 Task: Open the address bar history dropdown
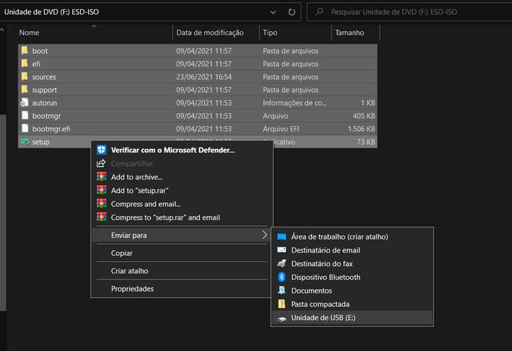pos(273,13)
